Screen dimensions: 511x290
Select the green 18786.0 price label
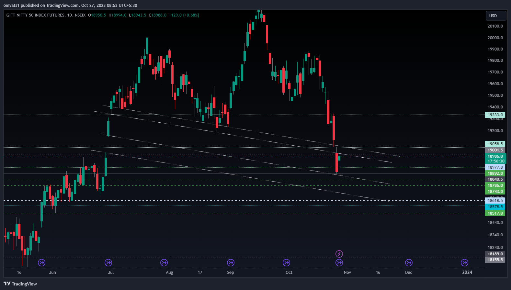[x=495, y=185]
